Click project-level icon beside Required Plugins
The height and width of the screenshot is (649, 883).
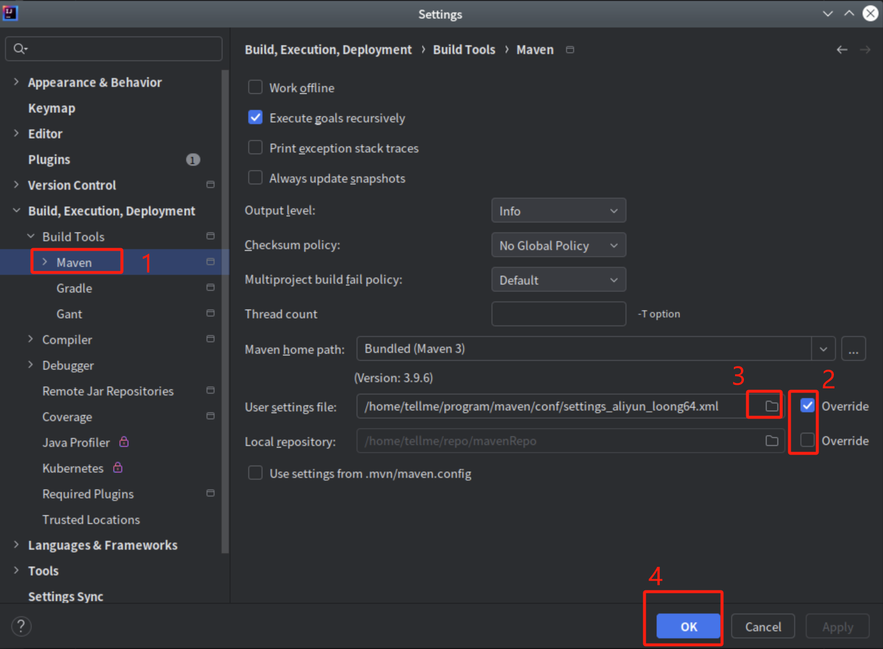point(210,494)
